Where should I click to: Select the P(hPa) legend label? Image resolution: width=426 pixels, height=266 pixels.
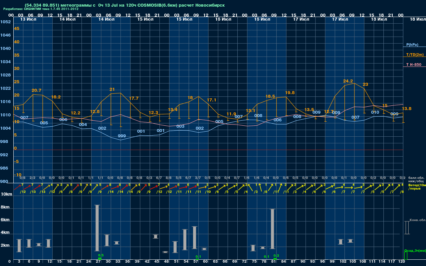click(412, 45)
